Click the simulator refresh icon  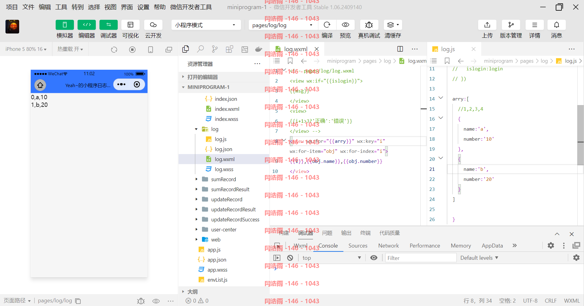pos(114,50)
